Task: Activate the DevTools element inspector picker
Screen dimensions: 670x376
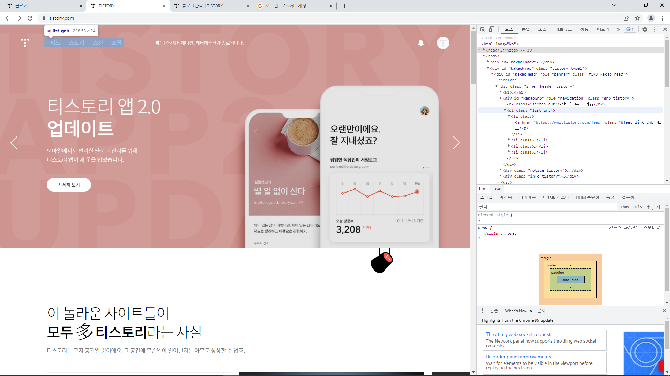Action: click(x=483, y=30)
